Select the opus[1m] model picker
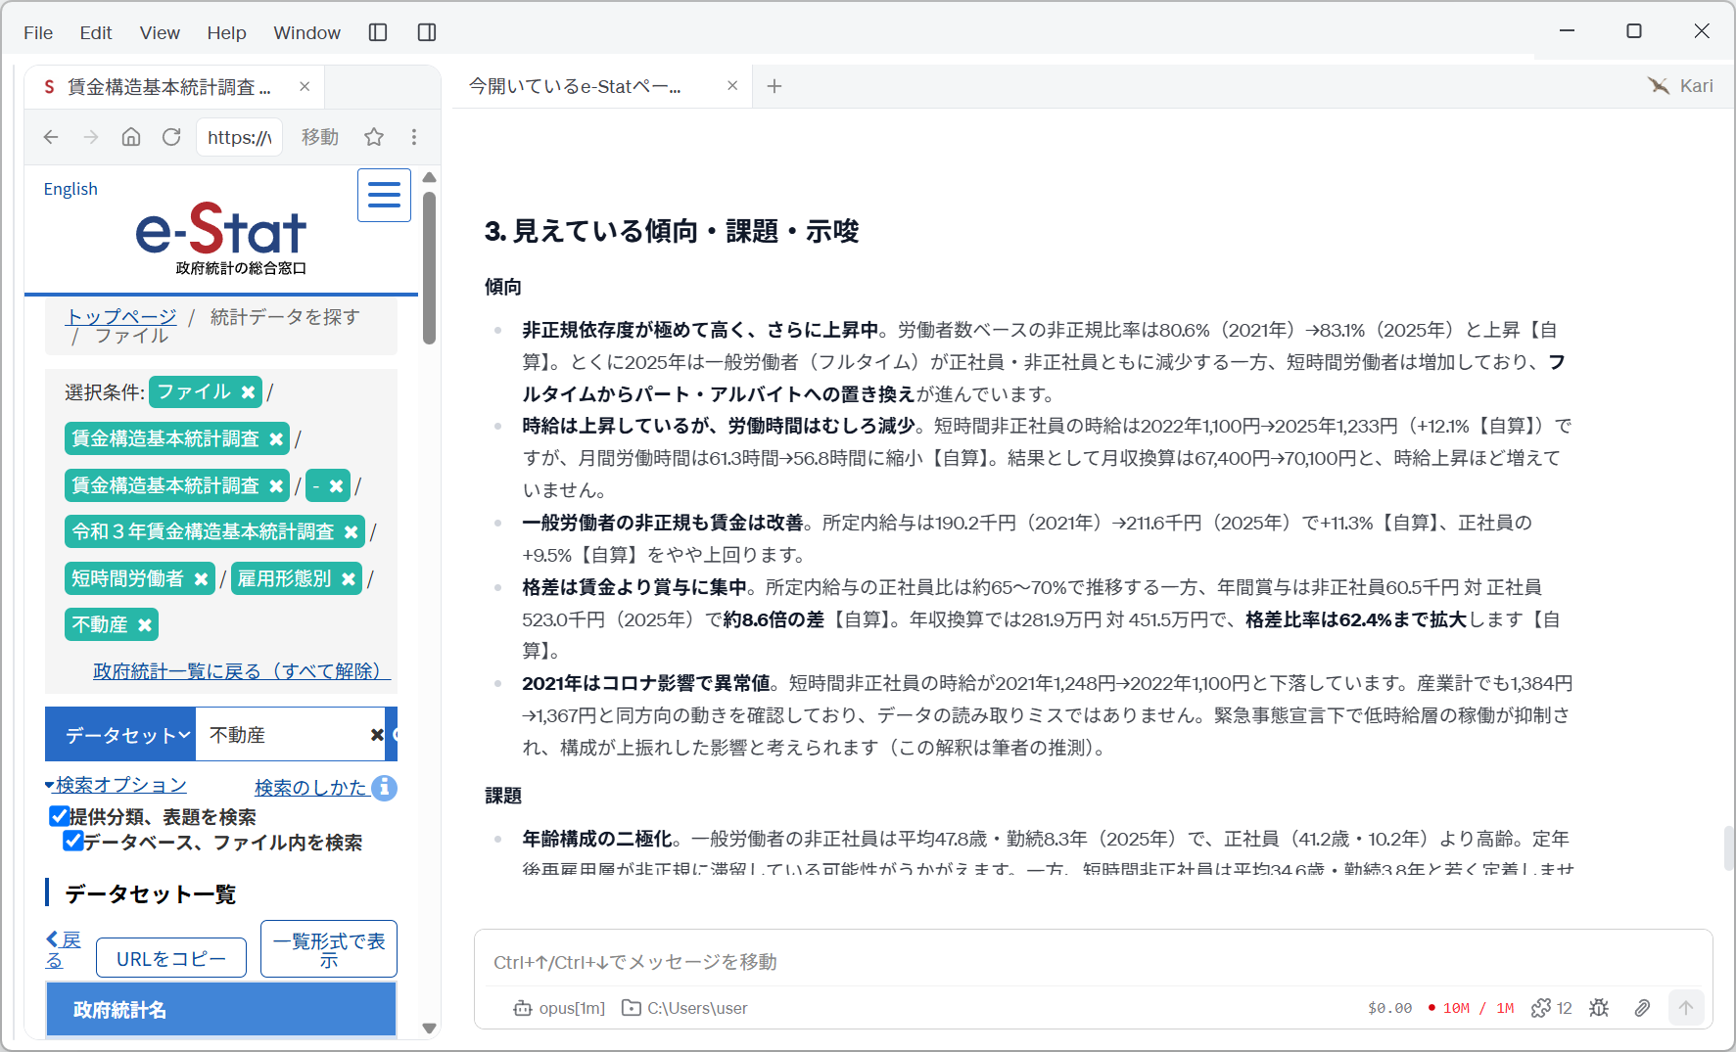Image resolution: width=1736 pixels, height=1052 pixels. tap(559, 1008)
